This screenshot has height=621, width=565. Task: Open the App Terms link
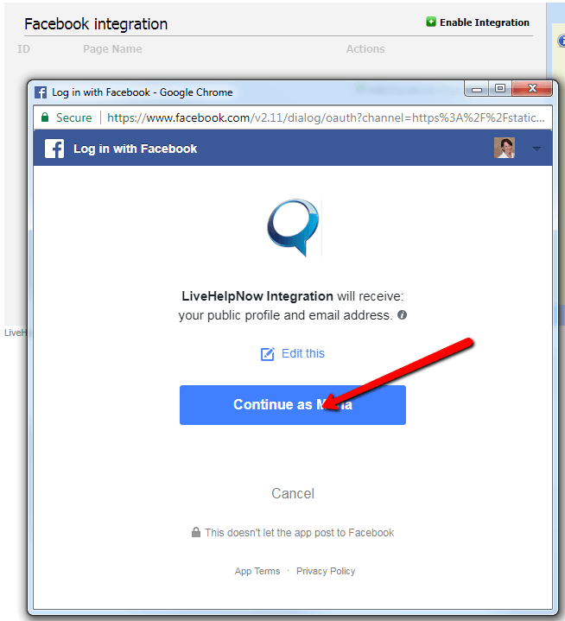(257, 571)
